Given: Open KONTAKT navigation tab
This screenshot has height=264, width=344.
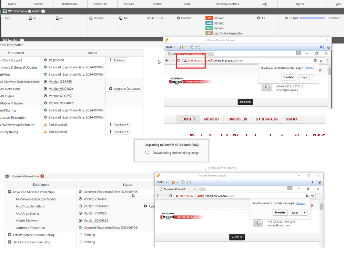Looking at the screenshot, I should (x=291, y=119).
